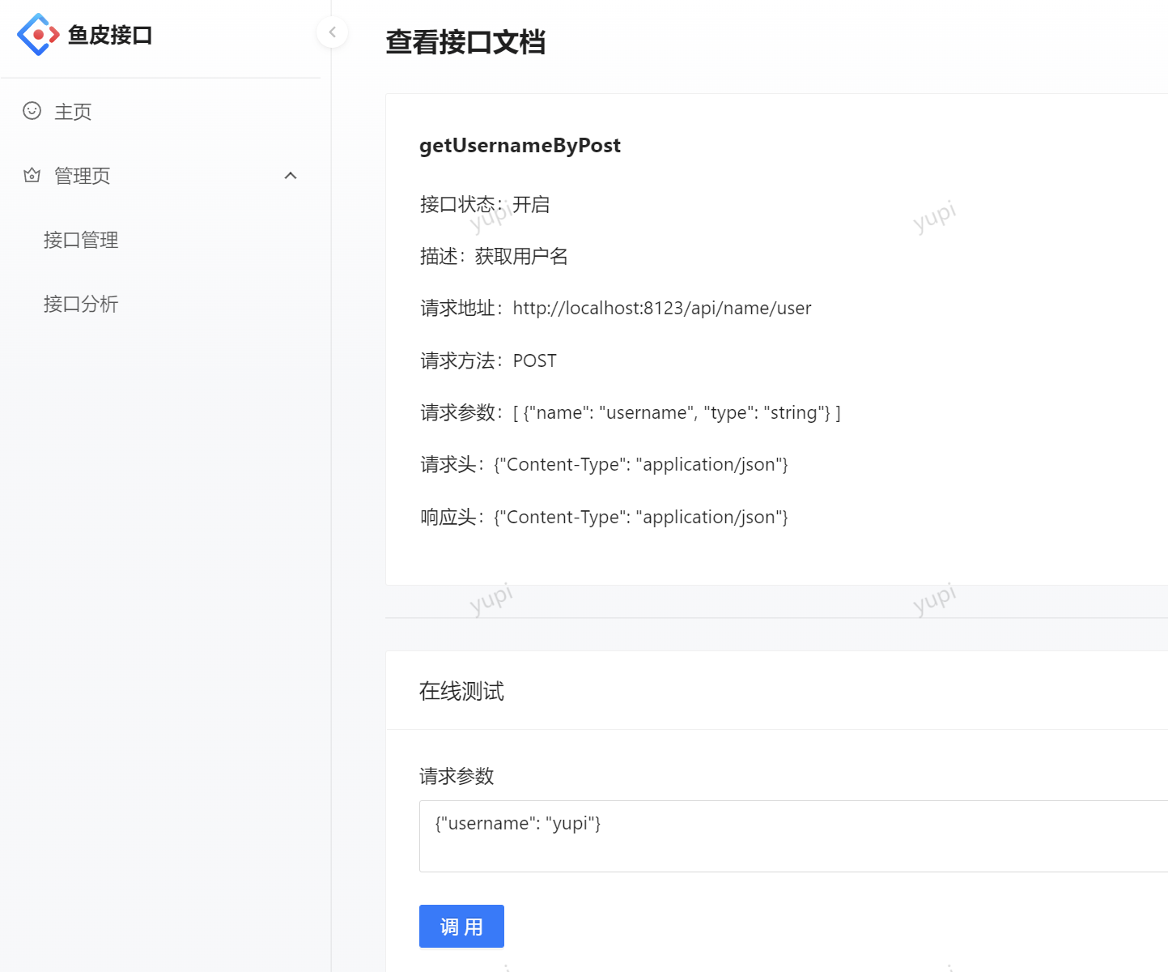Open the 接口分析 page
This screenshot has height=972, width=1168.
click(81, 304)
